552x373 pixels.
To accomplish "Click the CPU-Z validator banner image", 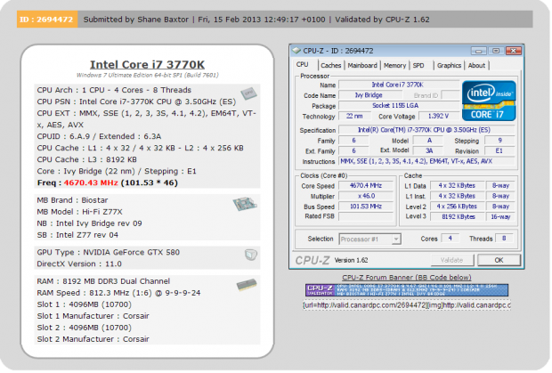I will point(407,290).
